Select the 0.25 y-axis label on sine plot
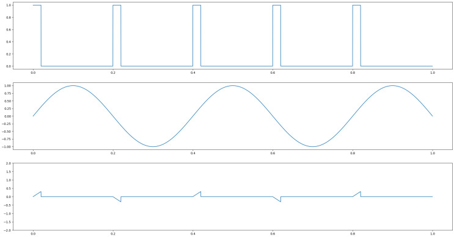The width and height of the screenshot is (454, 237). click(x=7, y=108)
